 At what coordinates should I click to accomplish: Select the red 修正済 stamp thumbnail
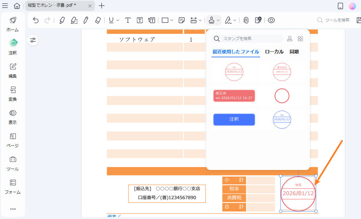[234, 95]
